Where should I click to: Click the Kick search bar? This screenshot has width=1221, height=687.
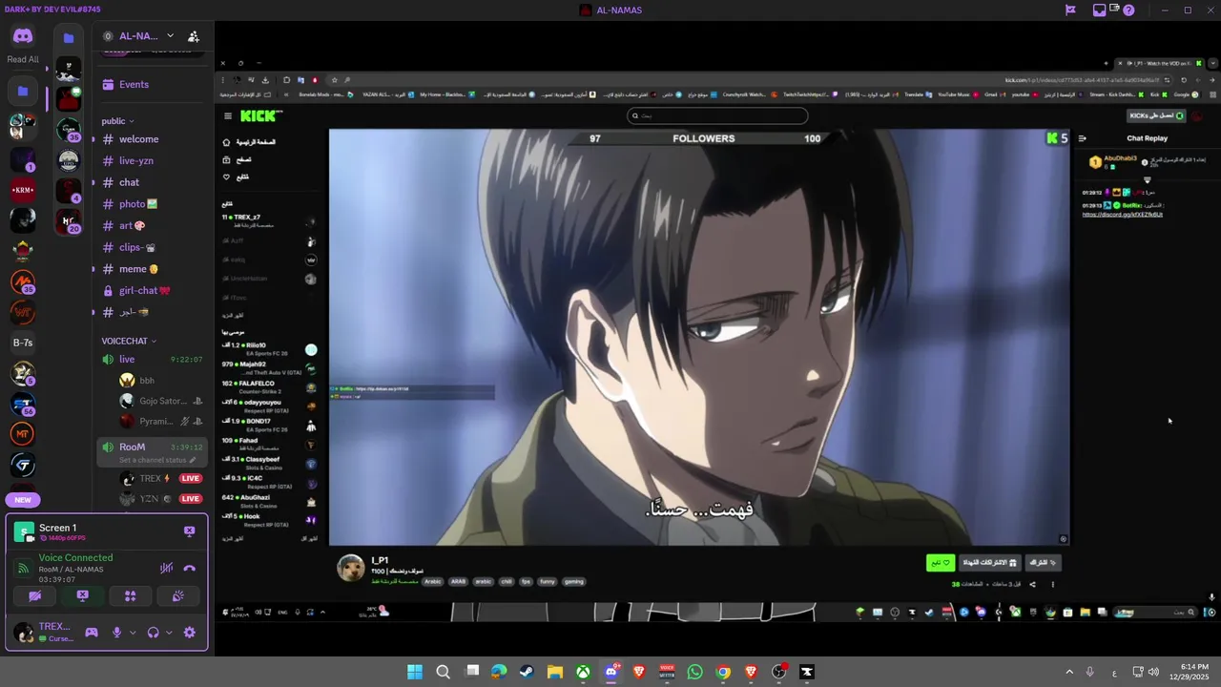click(x=717, y=115)
